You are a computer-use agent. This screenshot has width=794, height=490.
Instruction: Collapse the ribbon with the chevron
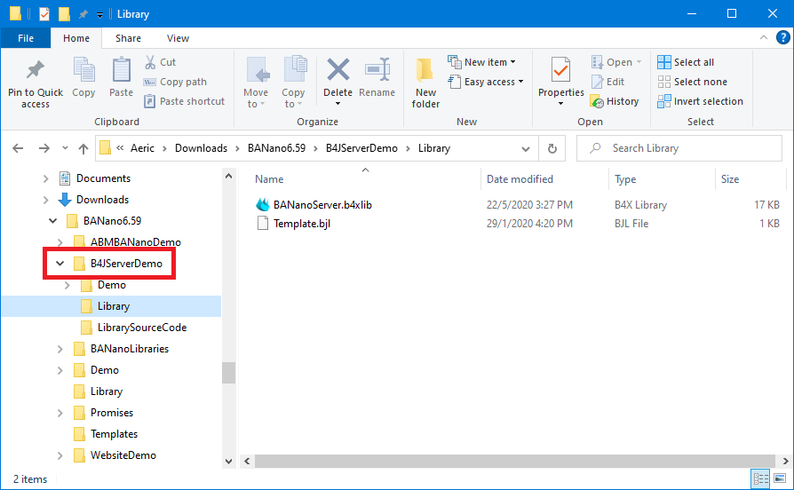764,38
